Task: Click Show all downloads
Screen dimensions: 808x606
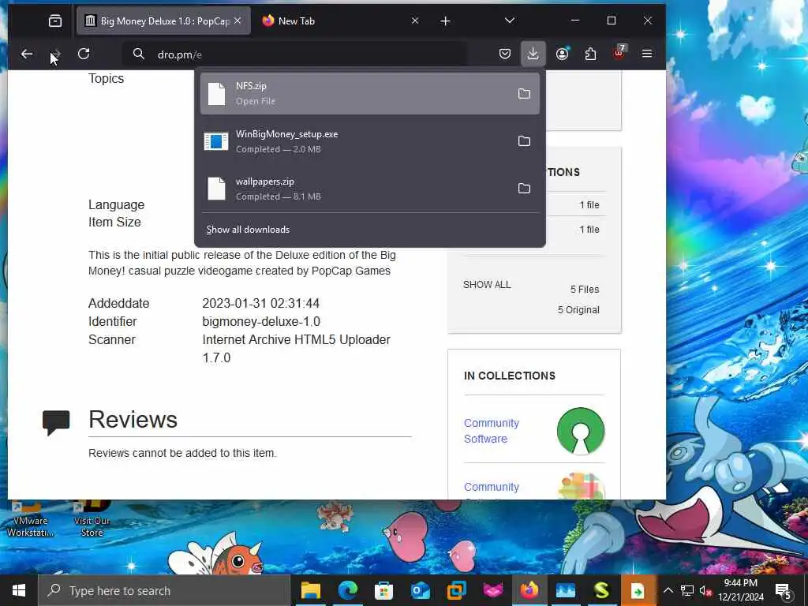Action: [248, 230]
